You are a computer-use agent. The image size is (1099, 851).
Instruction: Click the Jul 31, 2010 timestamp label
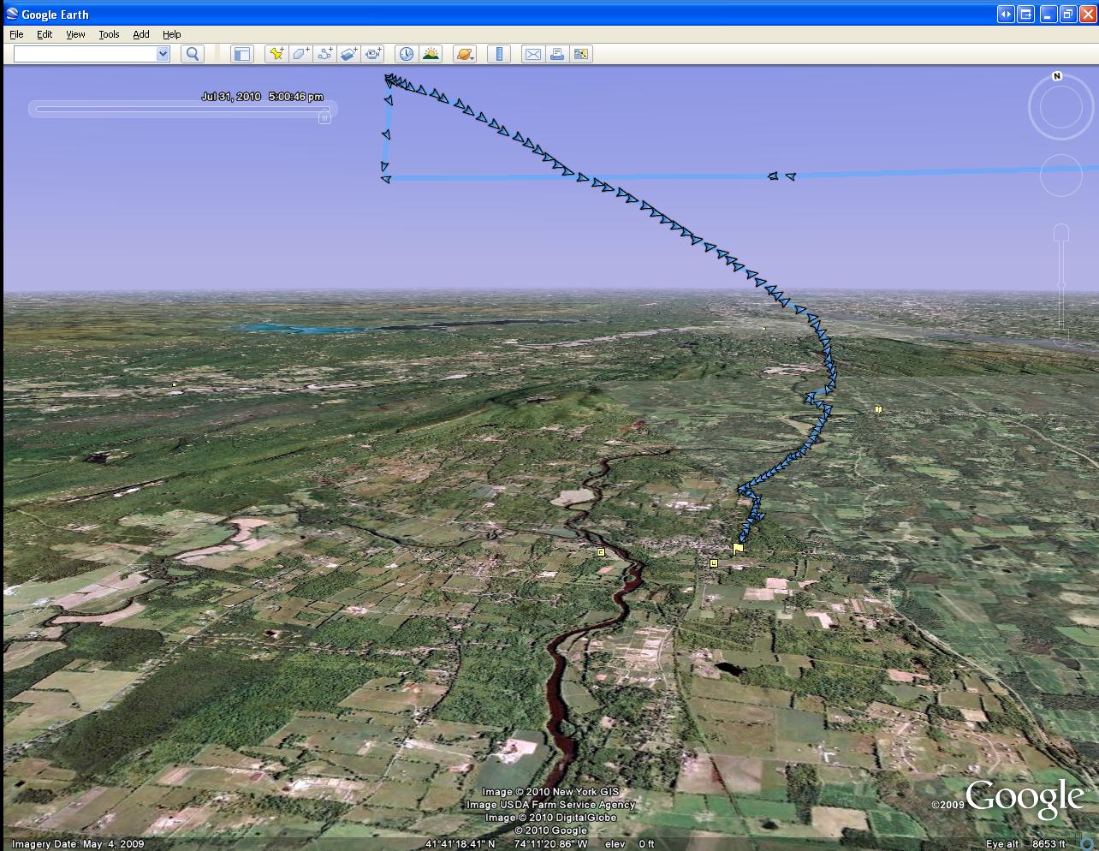[x=262, y=97]
